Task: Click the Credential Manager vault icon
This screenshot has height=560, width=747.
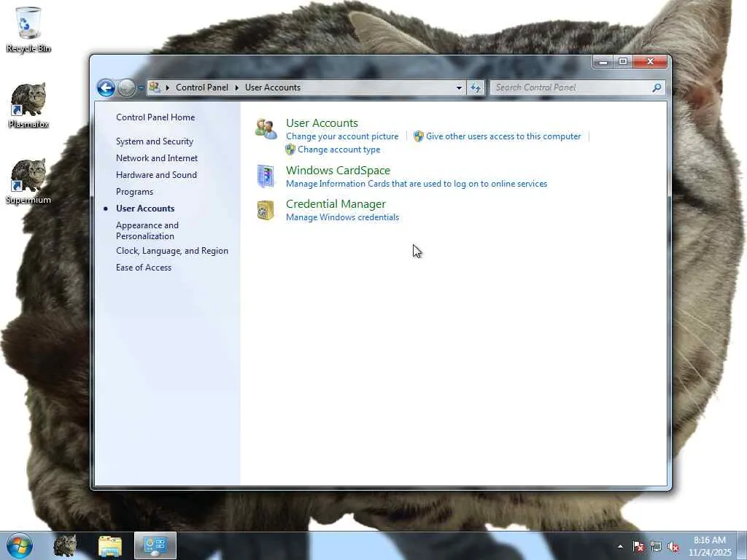Action: [x=266, y=210]
